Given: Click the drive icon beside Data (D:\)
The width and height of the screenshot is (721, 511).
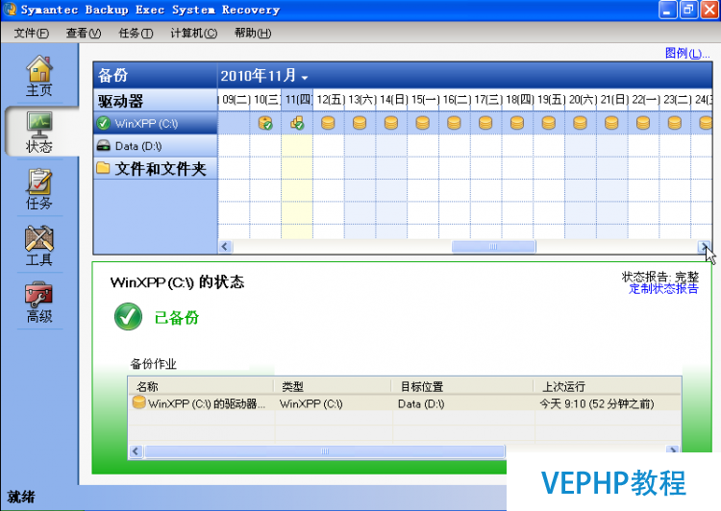Looking at the screenshot, I should pos(104,146).
